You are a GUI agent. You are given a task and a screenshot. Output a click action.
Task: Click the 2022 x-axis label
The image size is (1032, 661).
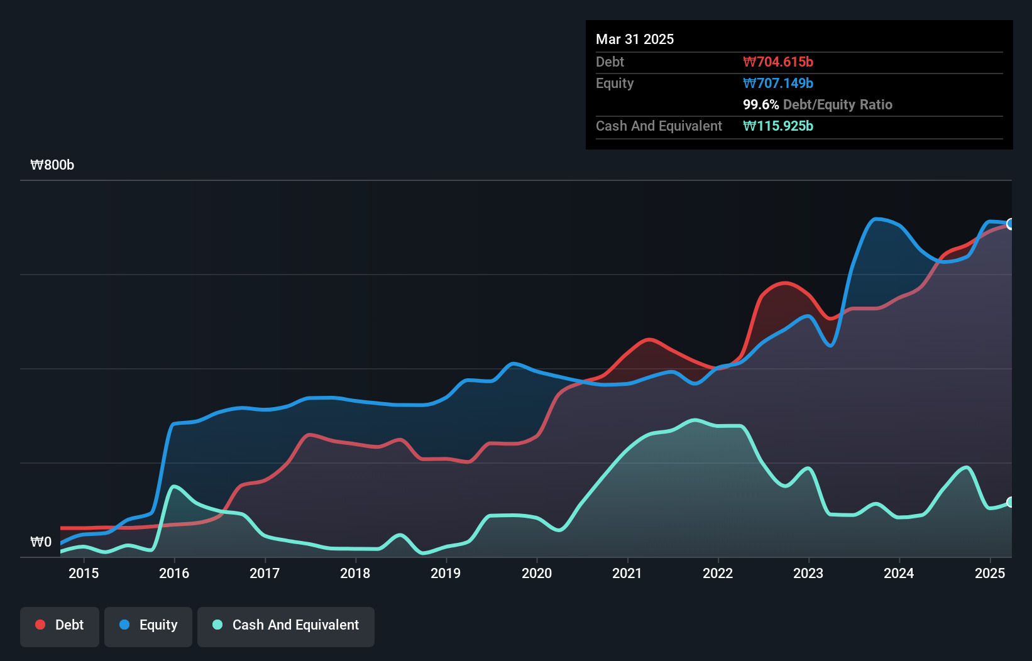click(x=718, y=573)
